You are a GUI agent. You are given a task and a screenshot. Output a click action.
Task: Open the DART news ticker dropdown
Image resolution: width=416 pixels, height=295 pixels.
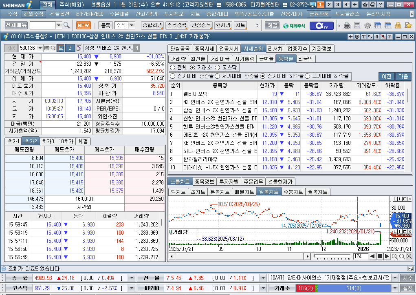[395, 278]
